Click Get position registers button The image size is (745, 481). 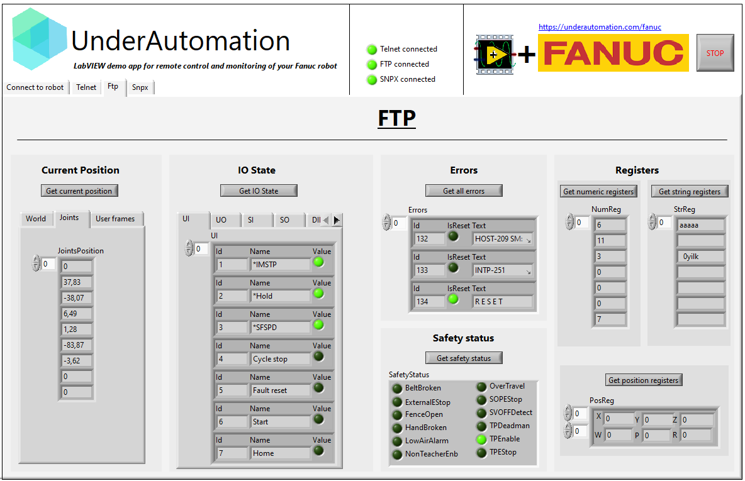644,380
